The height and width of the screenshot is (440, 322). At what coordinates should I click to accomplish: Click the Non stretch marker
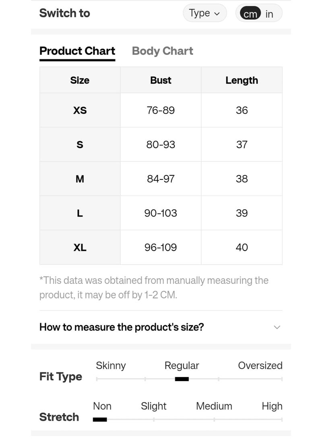tap(100, 419)
